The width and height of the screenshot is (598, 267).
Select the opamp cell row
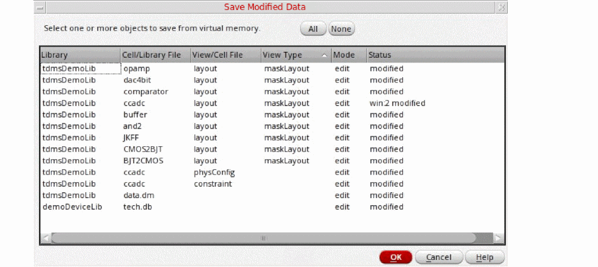click(x=272, y=68)
